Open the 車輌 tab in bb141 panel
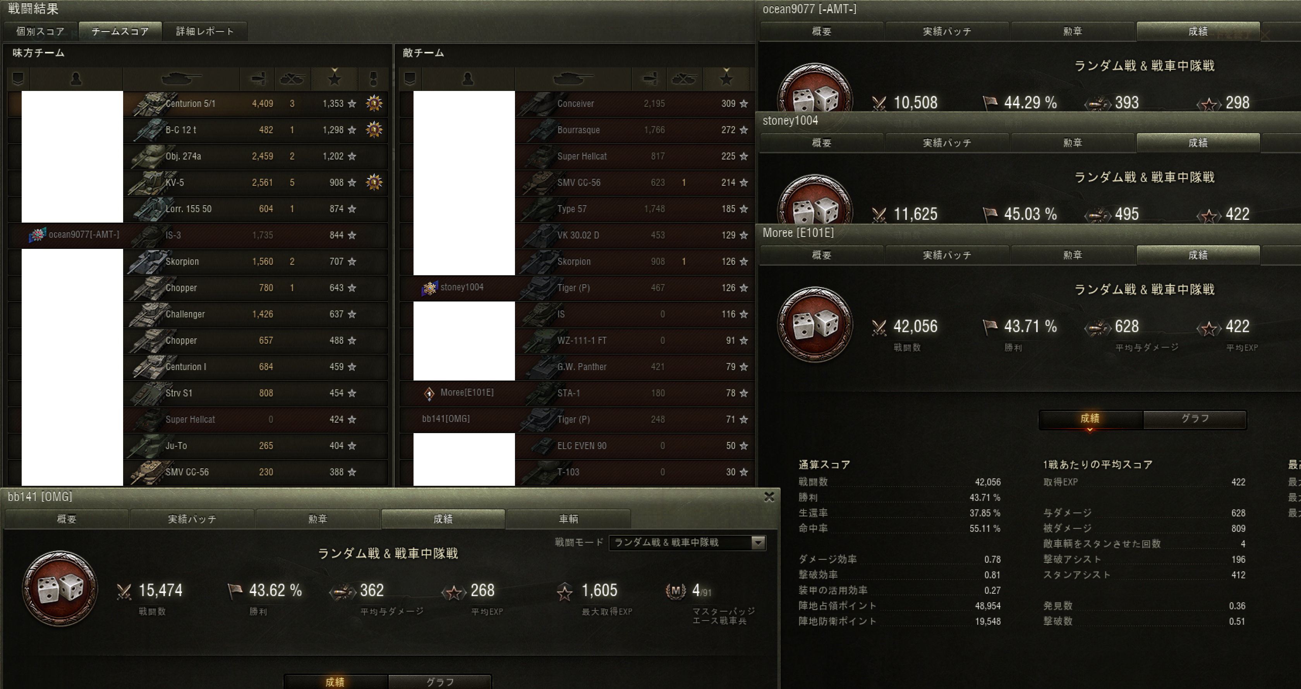The image size is (1301, 689). (568, 519)
